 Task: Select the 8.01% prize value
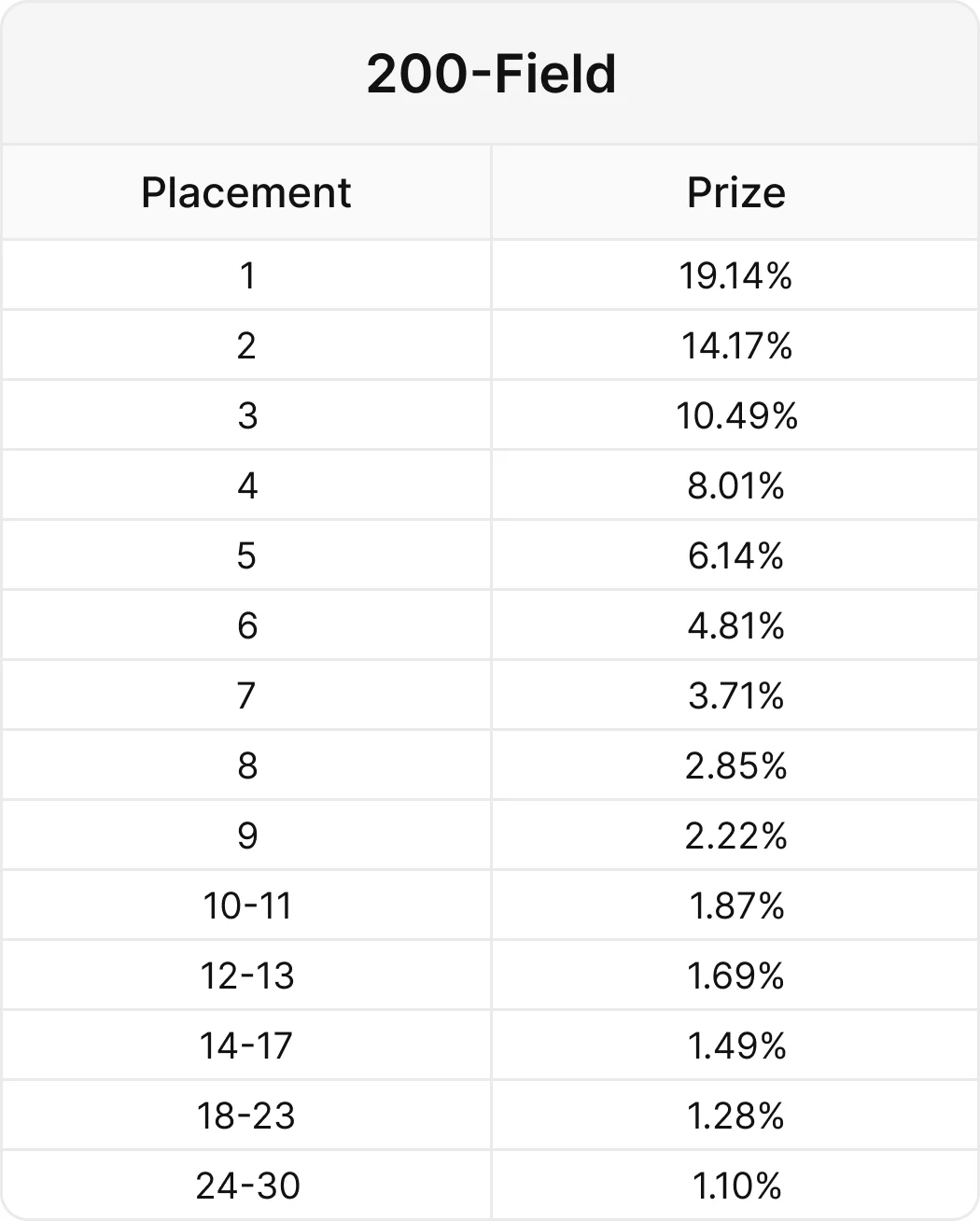point(735,485)
